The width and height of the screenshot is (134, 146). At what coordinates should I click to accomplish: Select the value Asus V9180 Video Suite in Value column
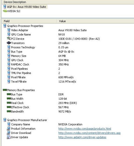point(72,30)
